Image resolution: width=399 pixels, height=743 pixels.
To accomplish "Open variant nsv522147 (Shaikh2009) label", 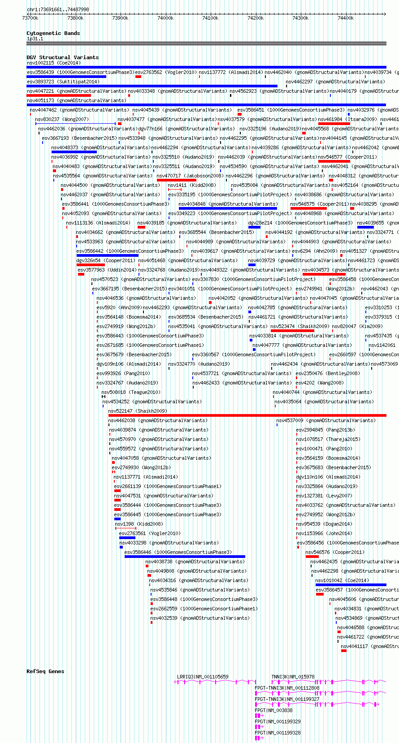I will coord(137,411).
